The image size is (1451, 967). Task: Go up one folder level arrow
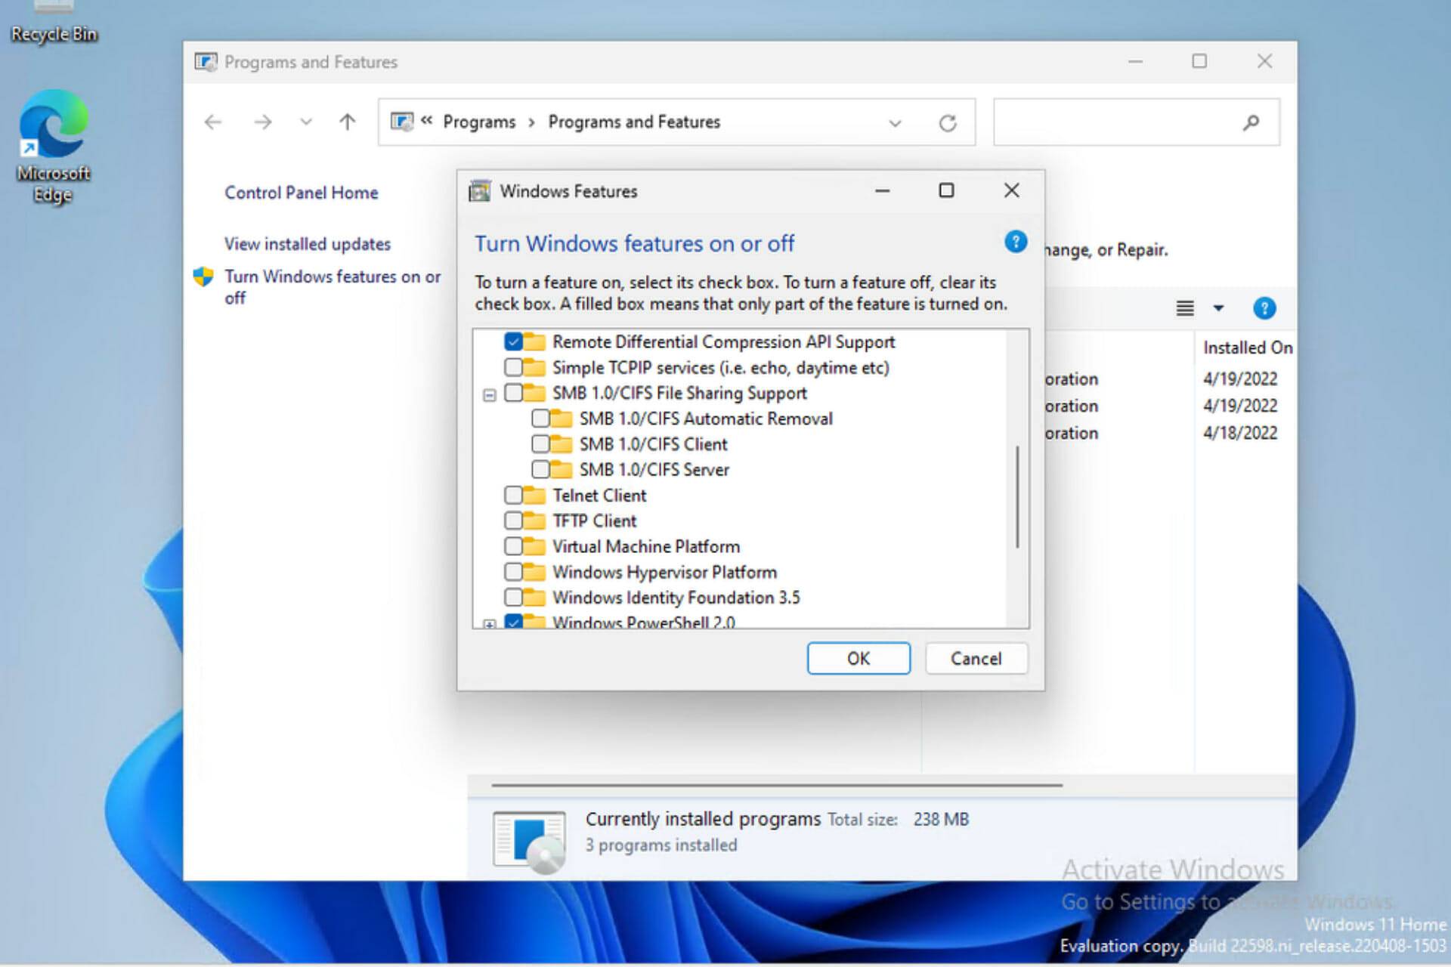pyautogui.click(x=347, y=122)
